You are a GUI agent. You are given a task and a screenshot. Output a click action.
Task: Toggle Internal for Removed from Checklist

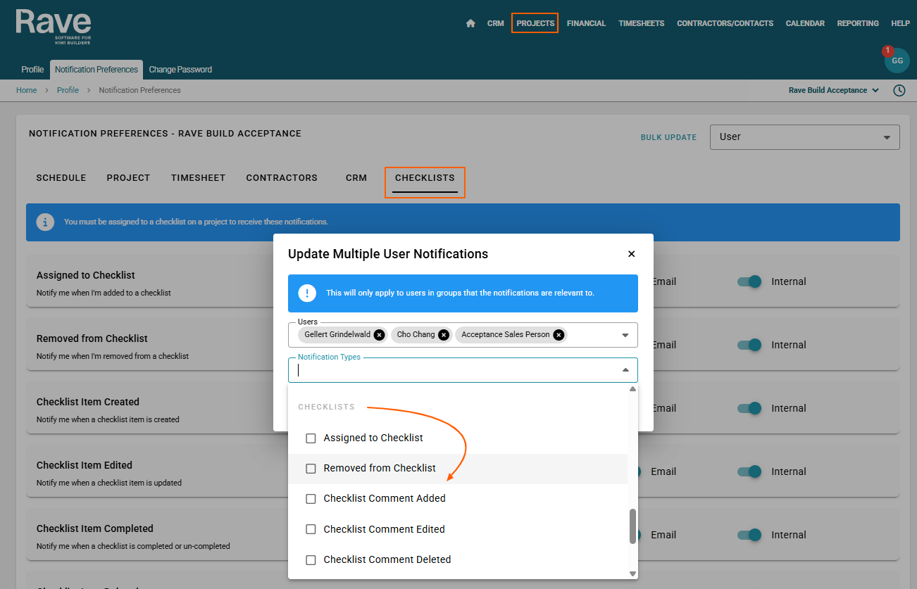750,345
